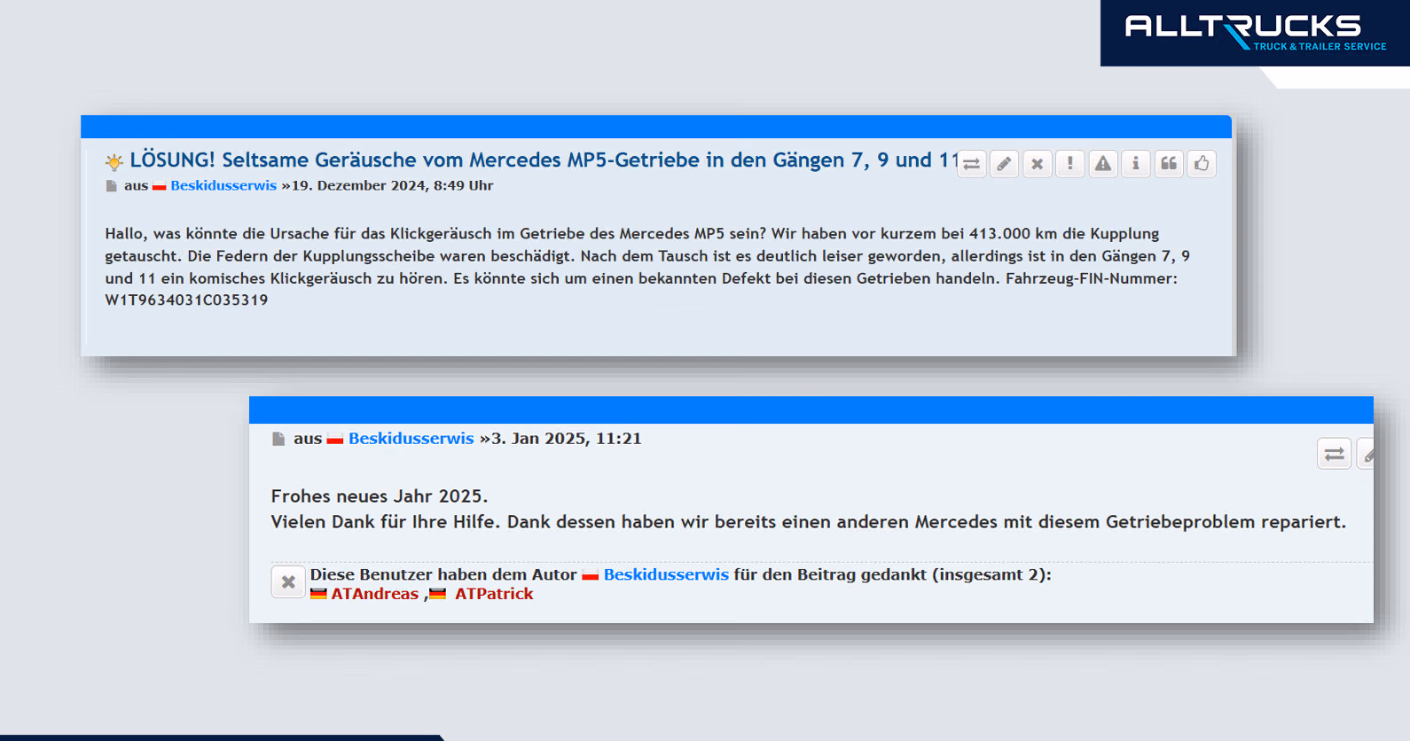The image size is (1410, 741).
Task: Click 'Frohes neues Jahr 2025.' text
Action: (380, 496)
